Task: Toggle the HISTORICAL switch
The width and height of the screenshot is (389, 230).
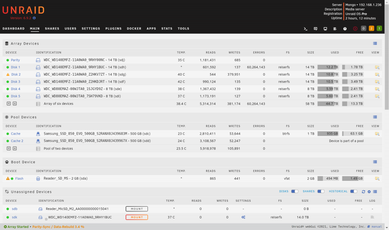Action: tap(354, 192)
